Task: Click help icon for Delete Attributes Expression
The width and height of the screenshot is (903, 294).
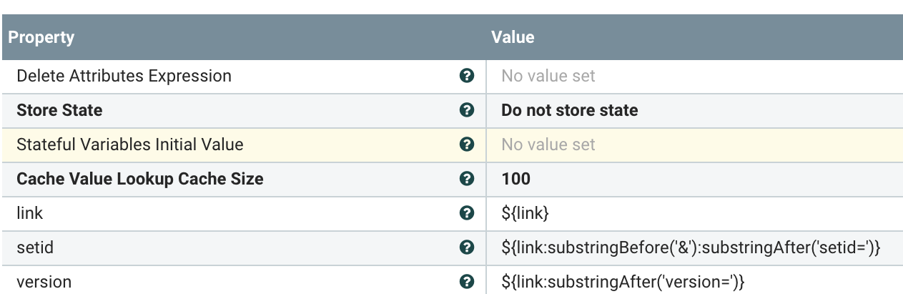Action: point(467,76)
